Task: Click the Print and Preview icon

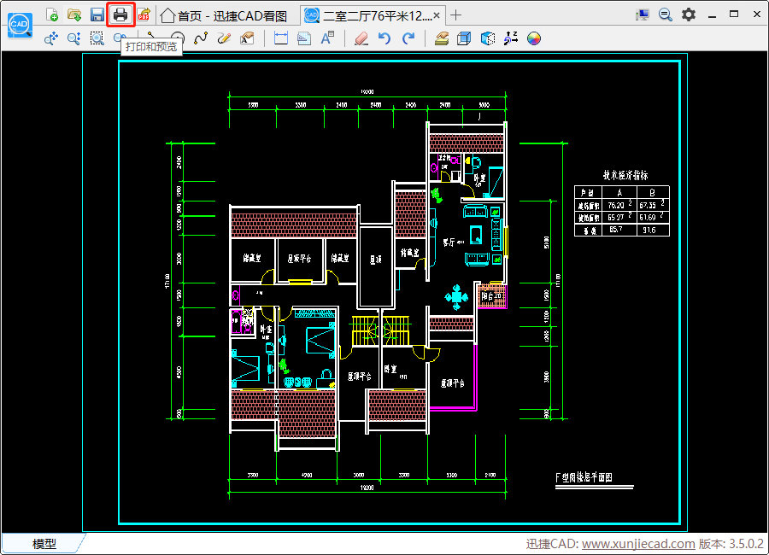Action: point(120,15)
